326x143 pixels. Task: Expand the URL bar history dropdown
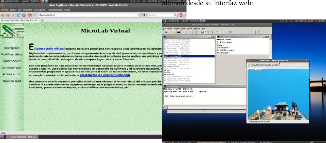(x=139, y=15)
